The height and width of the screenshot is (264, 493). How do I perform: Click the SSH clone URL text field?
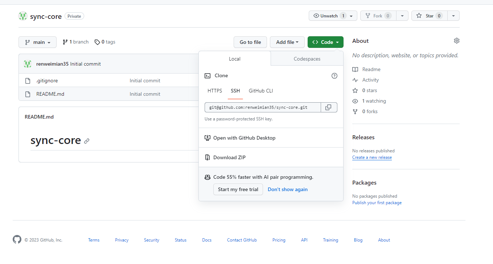263,107
